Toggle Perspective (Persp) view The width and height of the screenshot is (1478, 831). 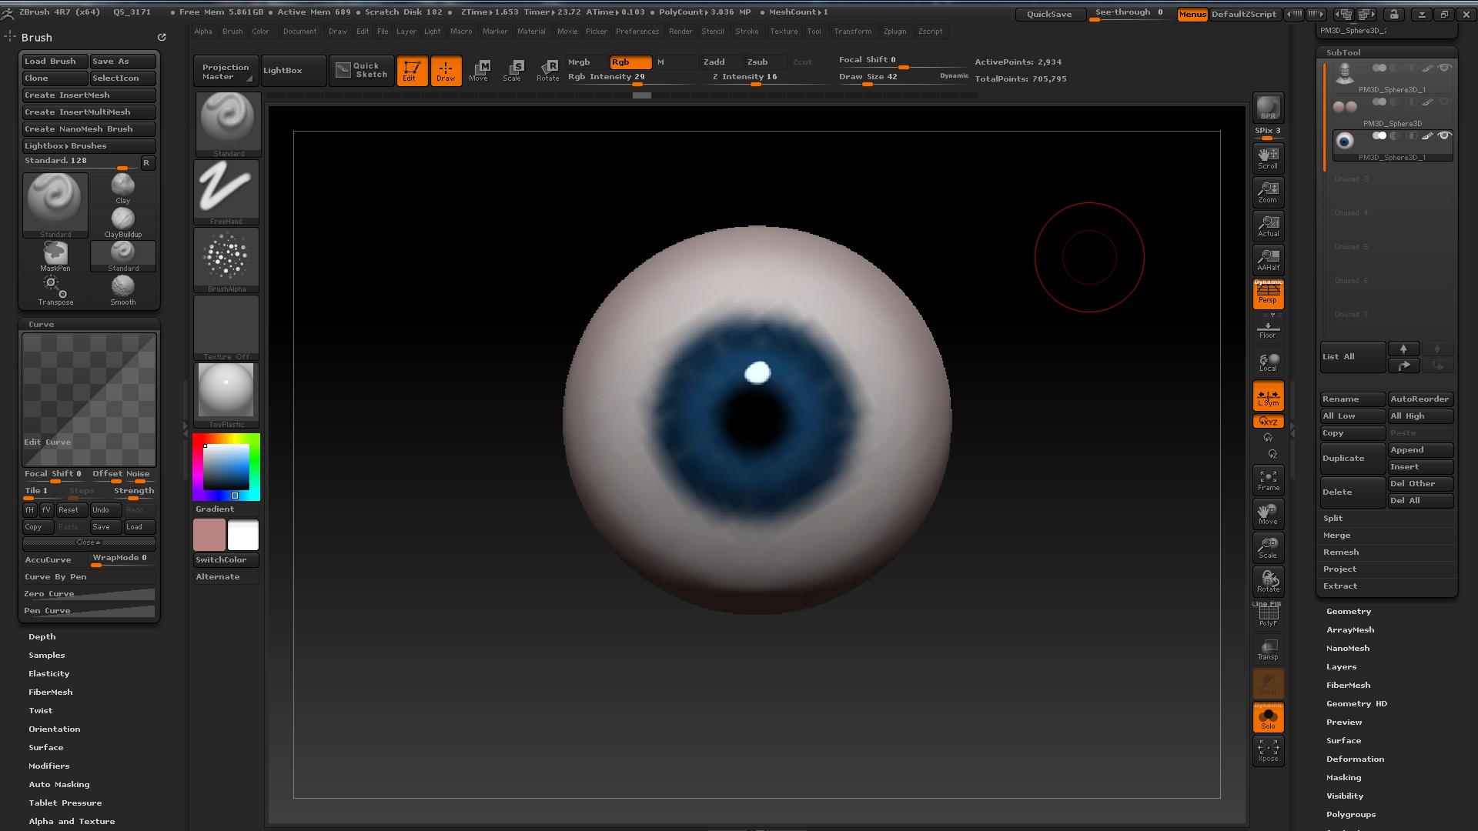point(1268,293)
